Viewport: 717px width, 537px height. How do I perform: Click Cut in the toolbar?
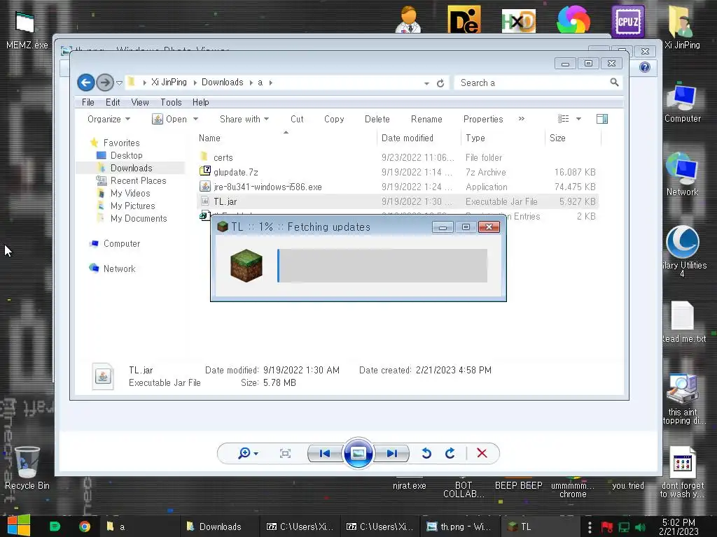coord(297,119)
